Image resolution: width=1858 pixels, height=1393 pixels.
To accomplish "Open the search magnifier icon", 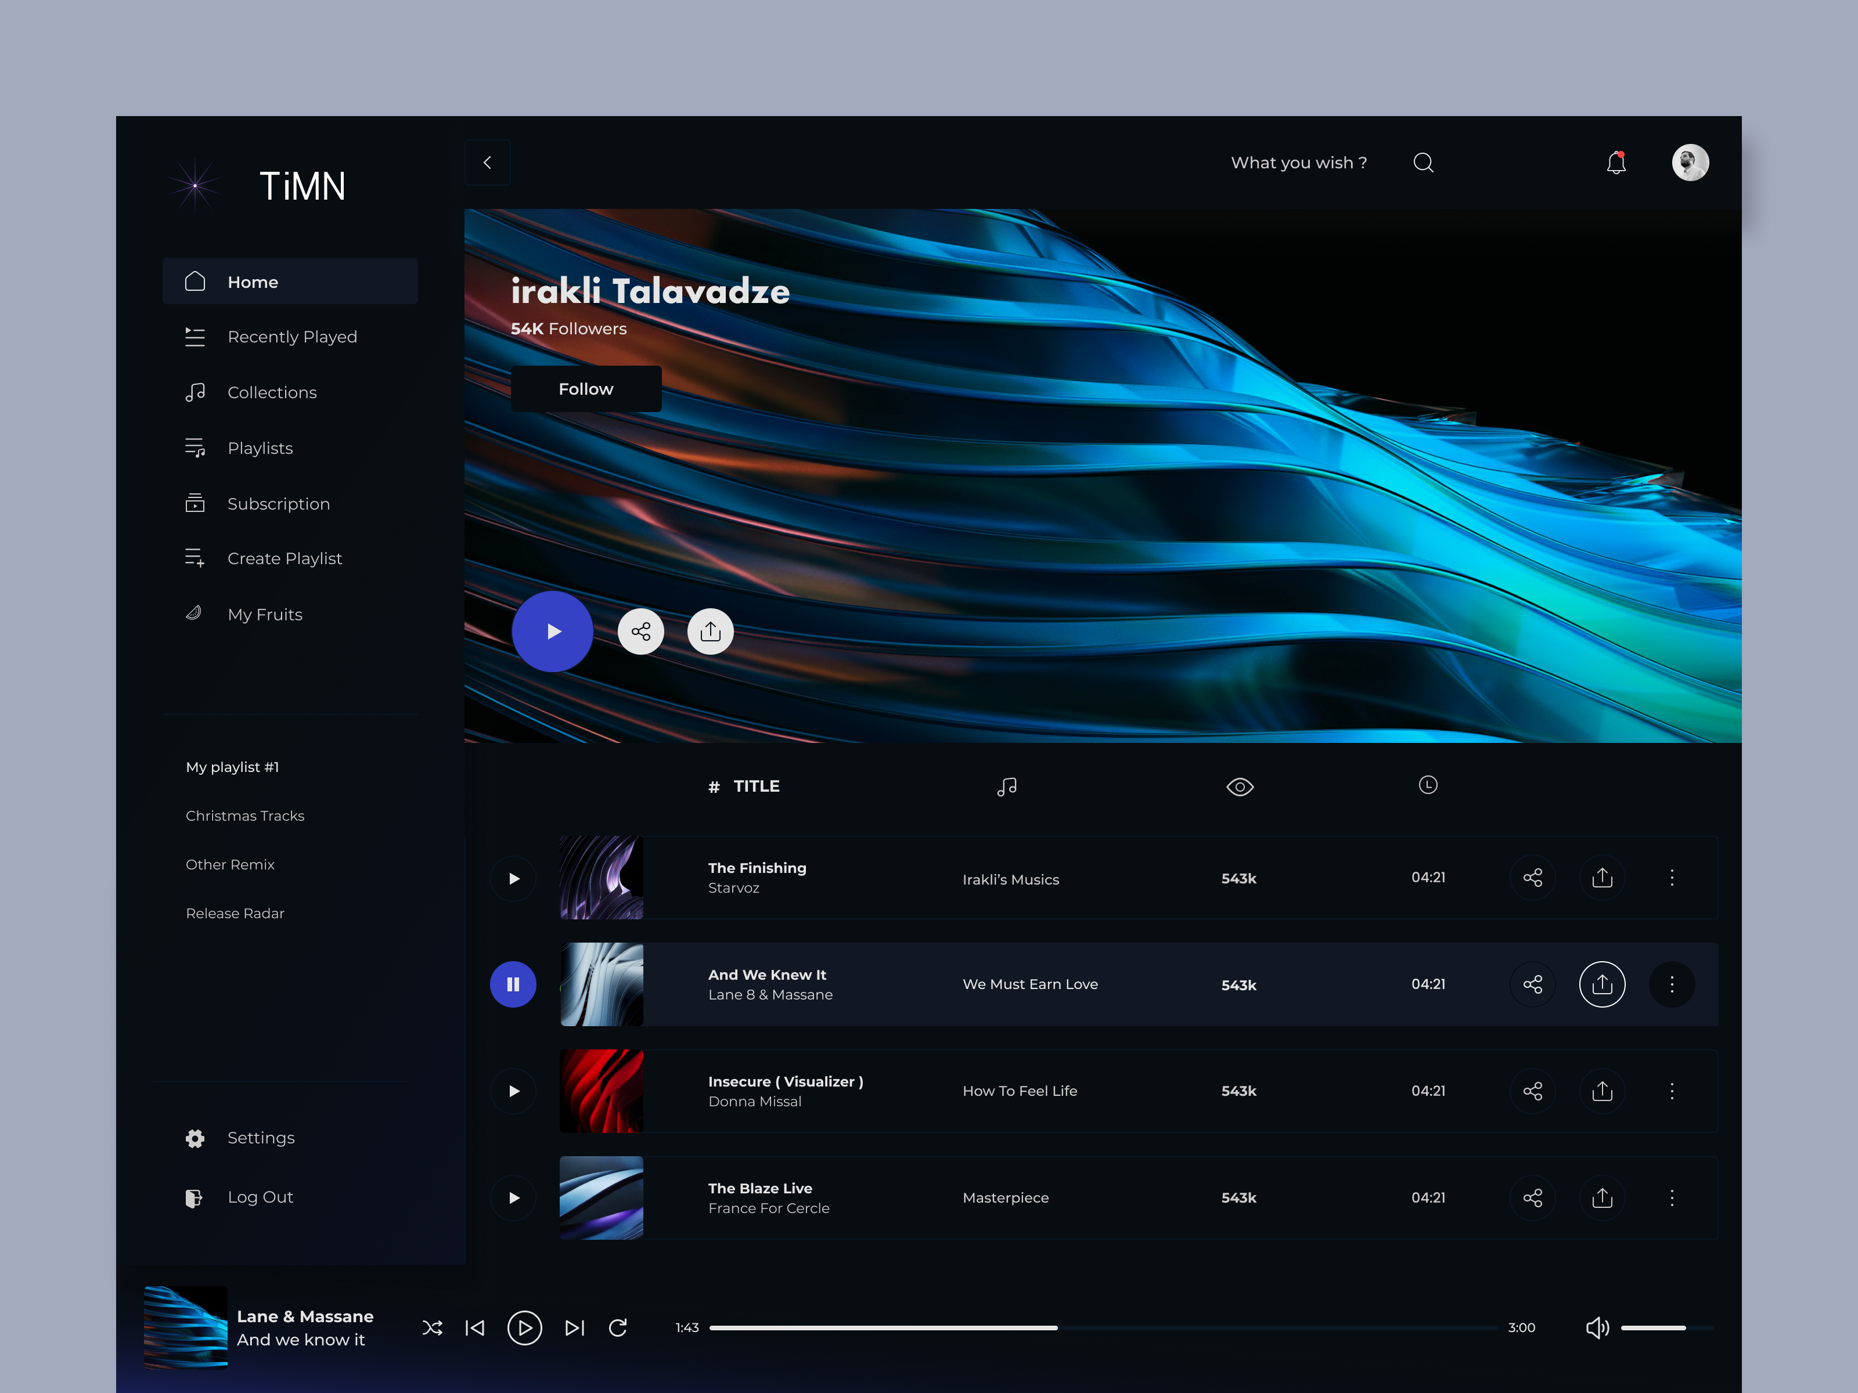I will (1423, 162).
